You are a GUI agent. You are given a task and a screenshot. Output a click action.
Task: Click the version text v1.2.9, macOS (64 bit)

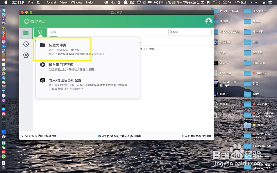click(x=196, y=136)
